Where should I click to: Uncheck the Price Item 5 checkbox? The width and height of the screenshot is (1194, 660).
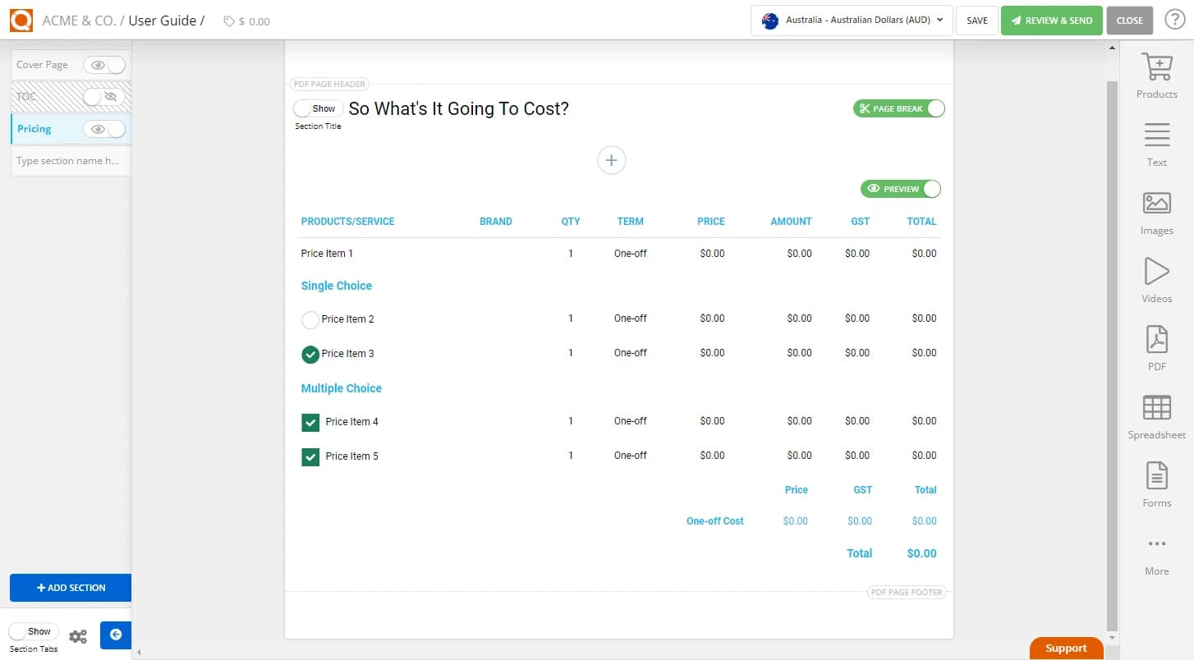(310, 456)
